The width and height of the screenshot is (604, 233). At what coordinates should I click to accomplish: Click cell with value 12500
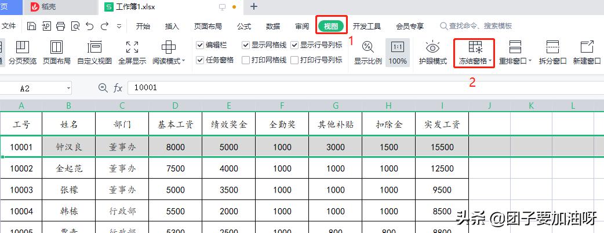pos(442,168)
